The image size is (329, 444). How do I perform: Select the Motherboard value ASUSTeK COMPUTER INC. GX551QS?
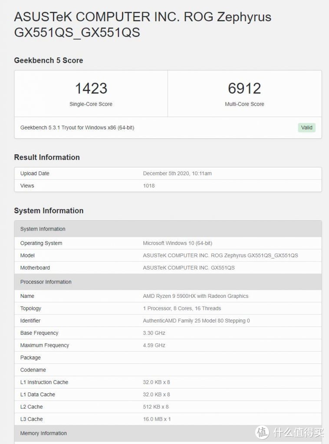(x=189, y=268)
